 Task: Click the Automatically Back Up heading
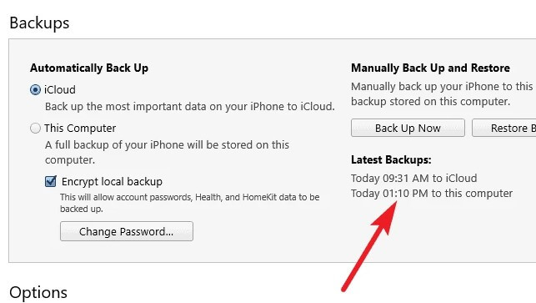(89, 68)
